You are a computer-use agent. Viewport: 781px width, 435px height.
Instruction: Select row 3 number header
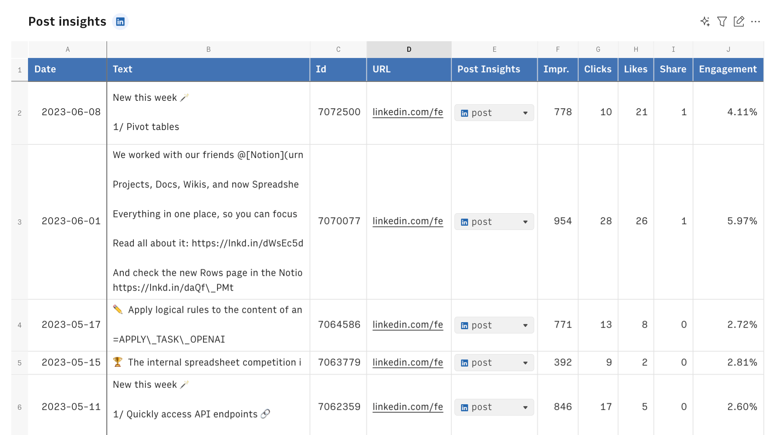[19, 222]
